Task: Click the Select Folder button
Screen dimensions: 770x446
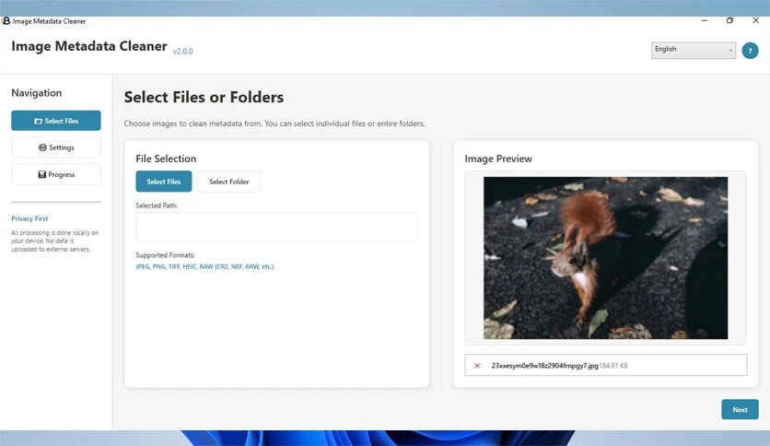Action: (228, 182)
